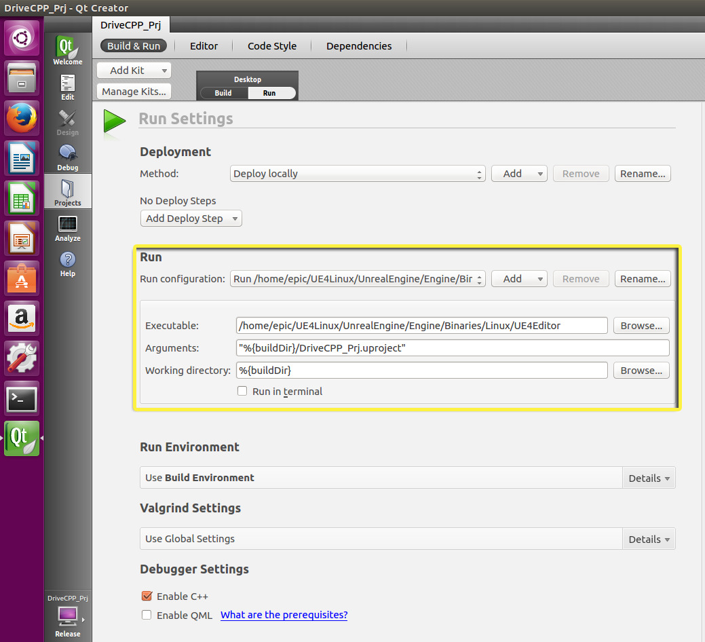
Task: Open the DriveCPP_Prj Release kit selector
Action: (x=67, y=616)
